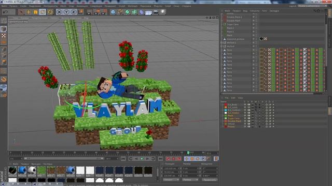This screenshot has width=332, height=186.
Task: Open the Layout dropdown at top right
Action: 312,6
